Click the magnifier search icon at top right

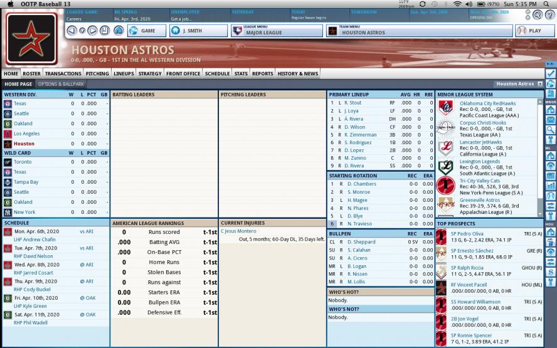[x=538, y=14]
